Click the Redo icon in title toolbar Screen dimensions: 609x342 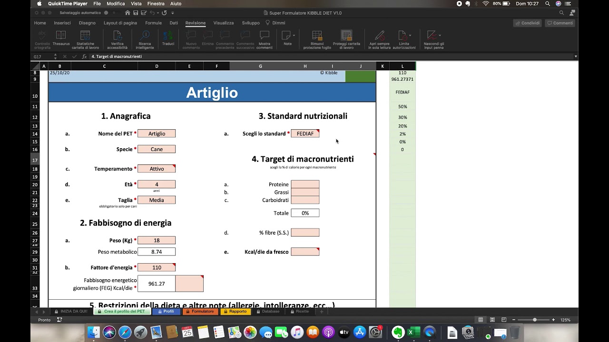coord(164,13)
